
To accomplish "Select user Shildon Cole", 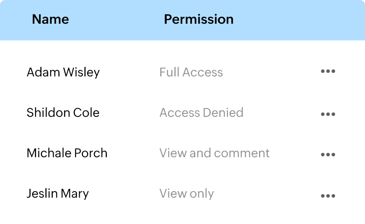I will (x=63, y=112).
